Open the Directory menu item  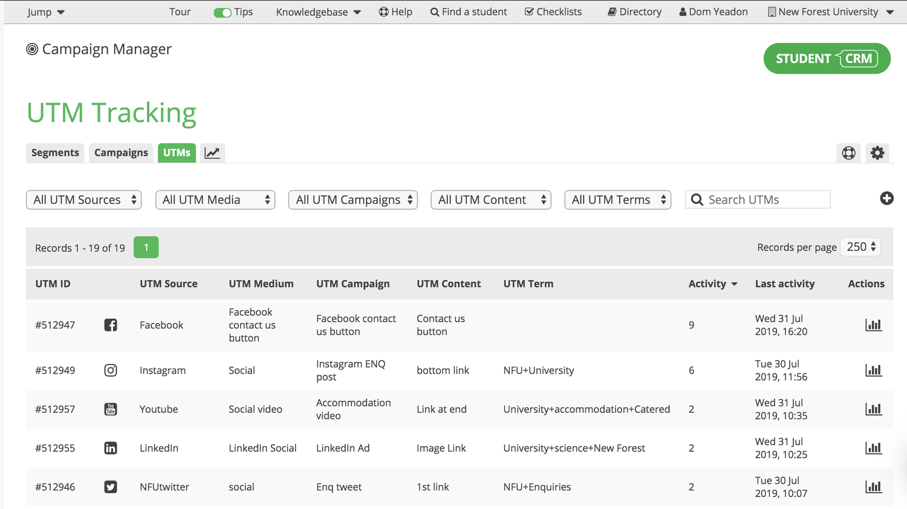634,11
